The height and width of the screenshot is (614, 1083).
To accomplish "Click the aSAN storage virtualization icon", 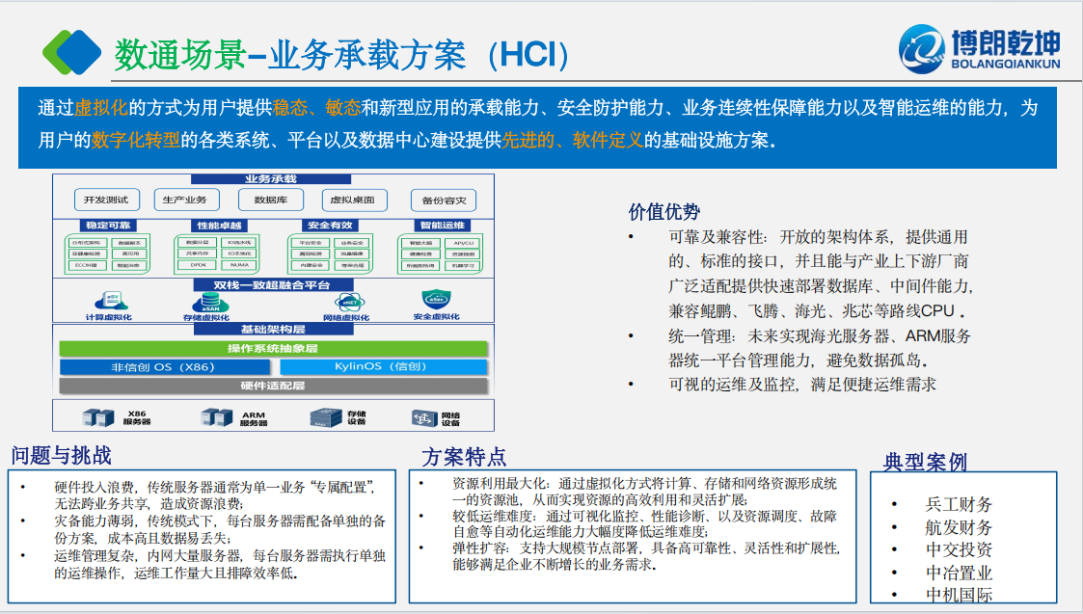I will coord(204,302).
